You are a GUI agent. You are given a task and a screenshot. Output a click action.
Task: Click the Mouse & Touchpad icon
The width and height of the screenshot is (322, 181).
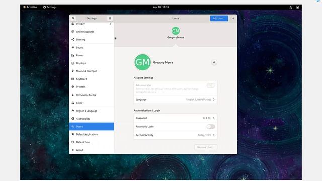(73, 71)
